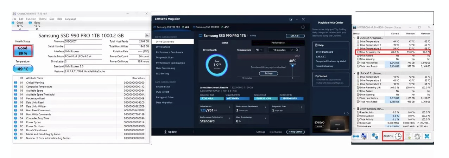Click the HWiNFO clock reset icon

click(x=398, y=136)
